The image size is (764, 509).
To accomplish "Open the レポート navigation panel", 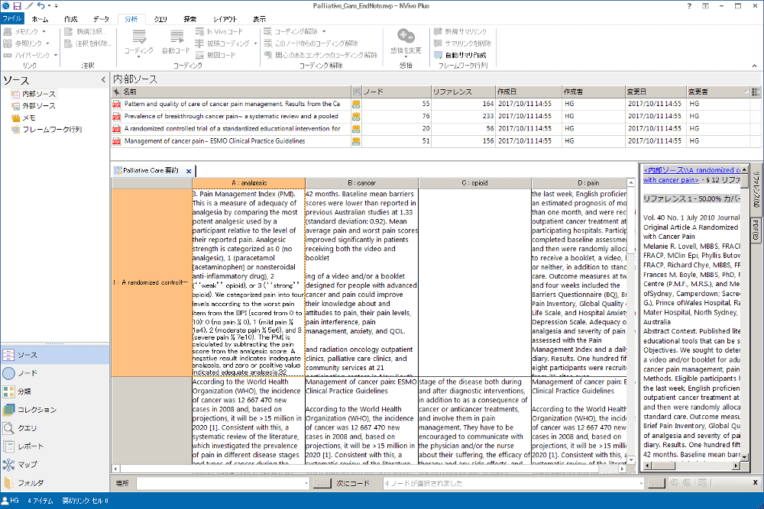I will click(31, 446).
